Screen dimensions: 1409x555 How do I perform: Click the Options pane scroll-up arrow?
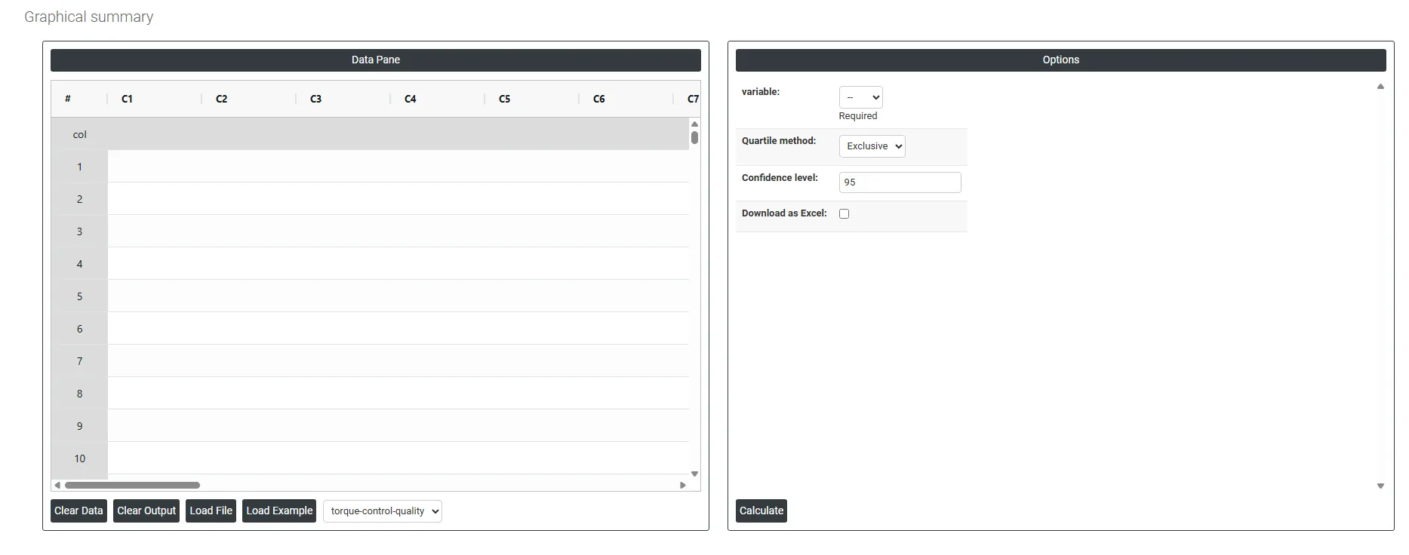pyautogui.click(x=1380, y=87)
